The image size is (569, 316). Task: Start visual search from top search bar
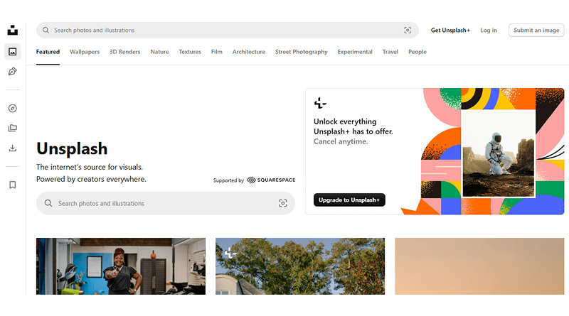point(408,30)
